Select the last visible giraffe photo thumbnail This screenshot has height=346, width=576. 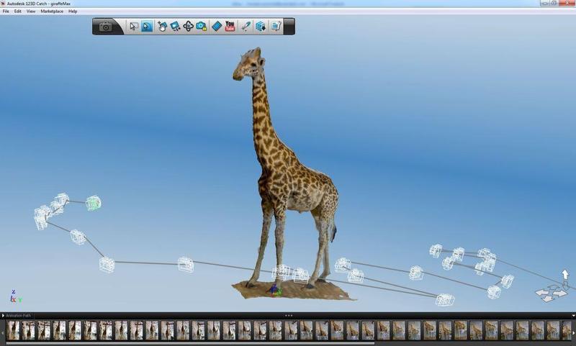point(567,330)
